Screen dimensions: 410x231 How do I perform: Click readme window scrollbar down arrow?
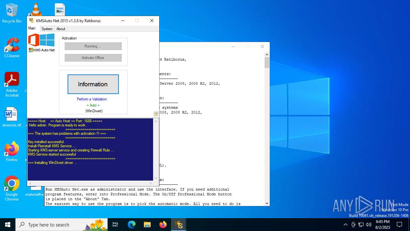pyautogui.click(x=267, y=203)
